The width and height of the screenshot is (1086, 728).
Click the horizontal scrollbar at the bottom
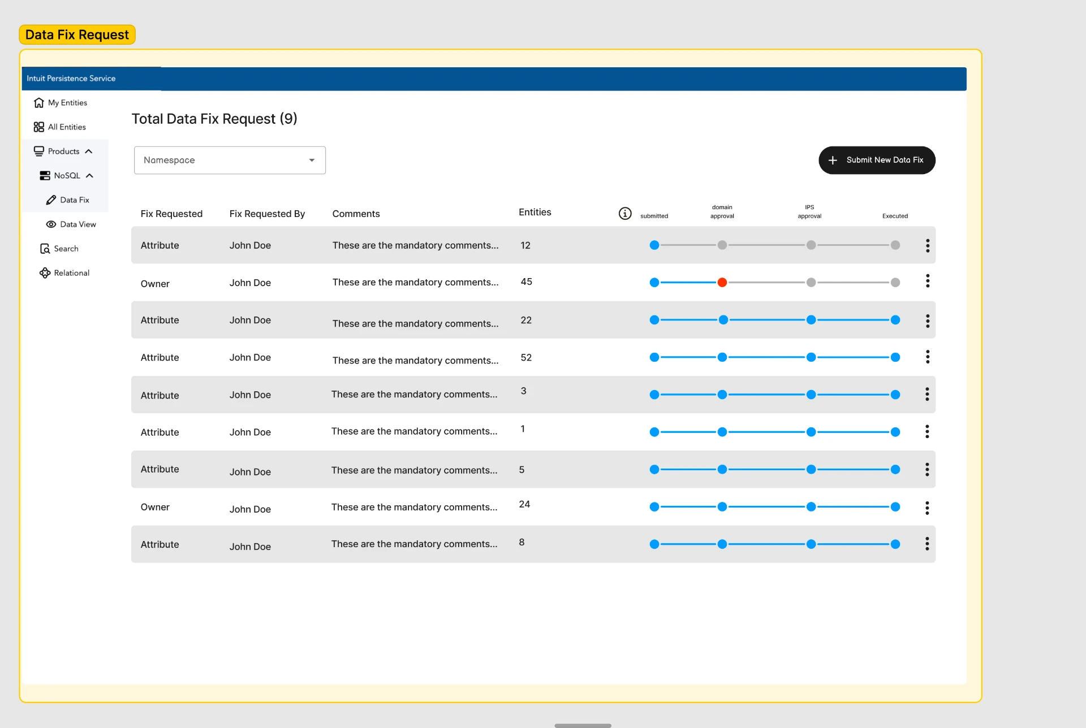[583, 725]
